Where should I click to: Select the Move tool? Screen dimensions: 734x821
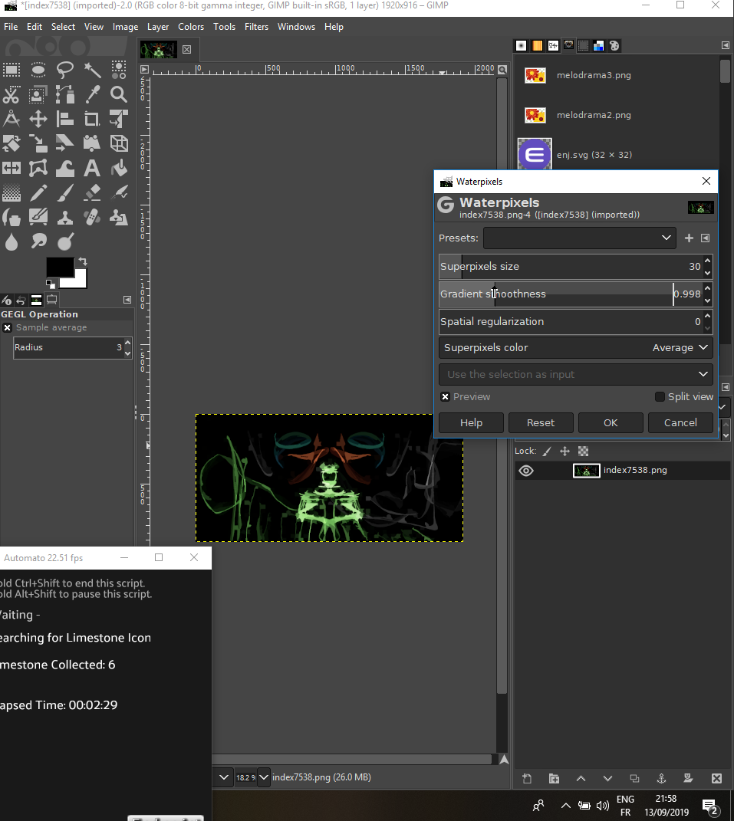pos(38,119)
